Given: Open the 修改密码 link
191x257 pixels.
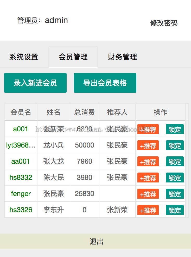Looking at the screenshot, I should tap(164, 23).
